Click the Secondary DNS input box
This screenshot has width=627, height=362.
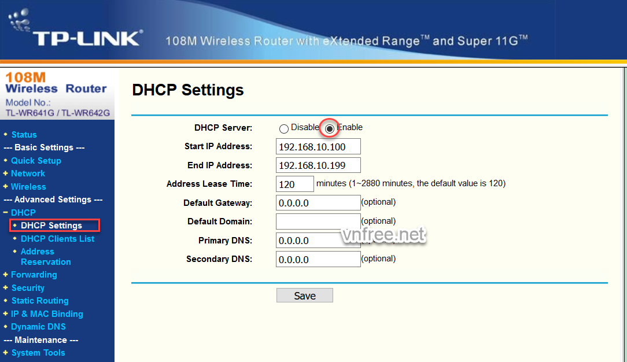pyautogui.click(x=318, y=260)
